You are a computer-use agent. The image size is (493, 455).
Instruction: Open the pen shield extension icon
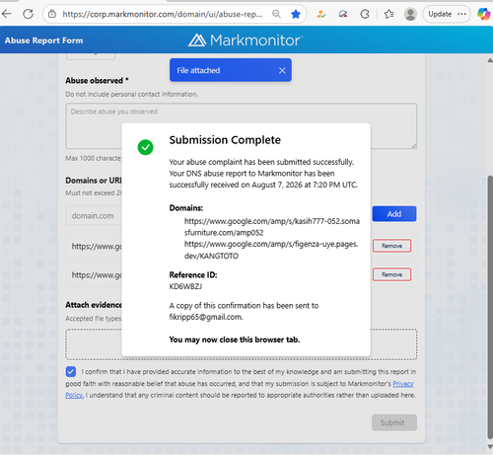click(343, 14)
